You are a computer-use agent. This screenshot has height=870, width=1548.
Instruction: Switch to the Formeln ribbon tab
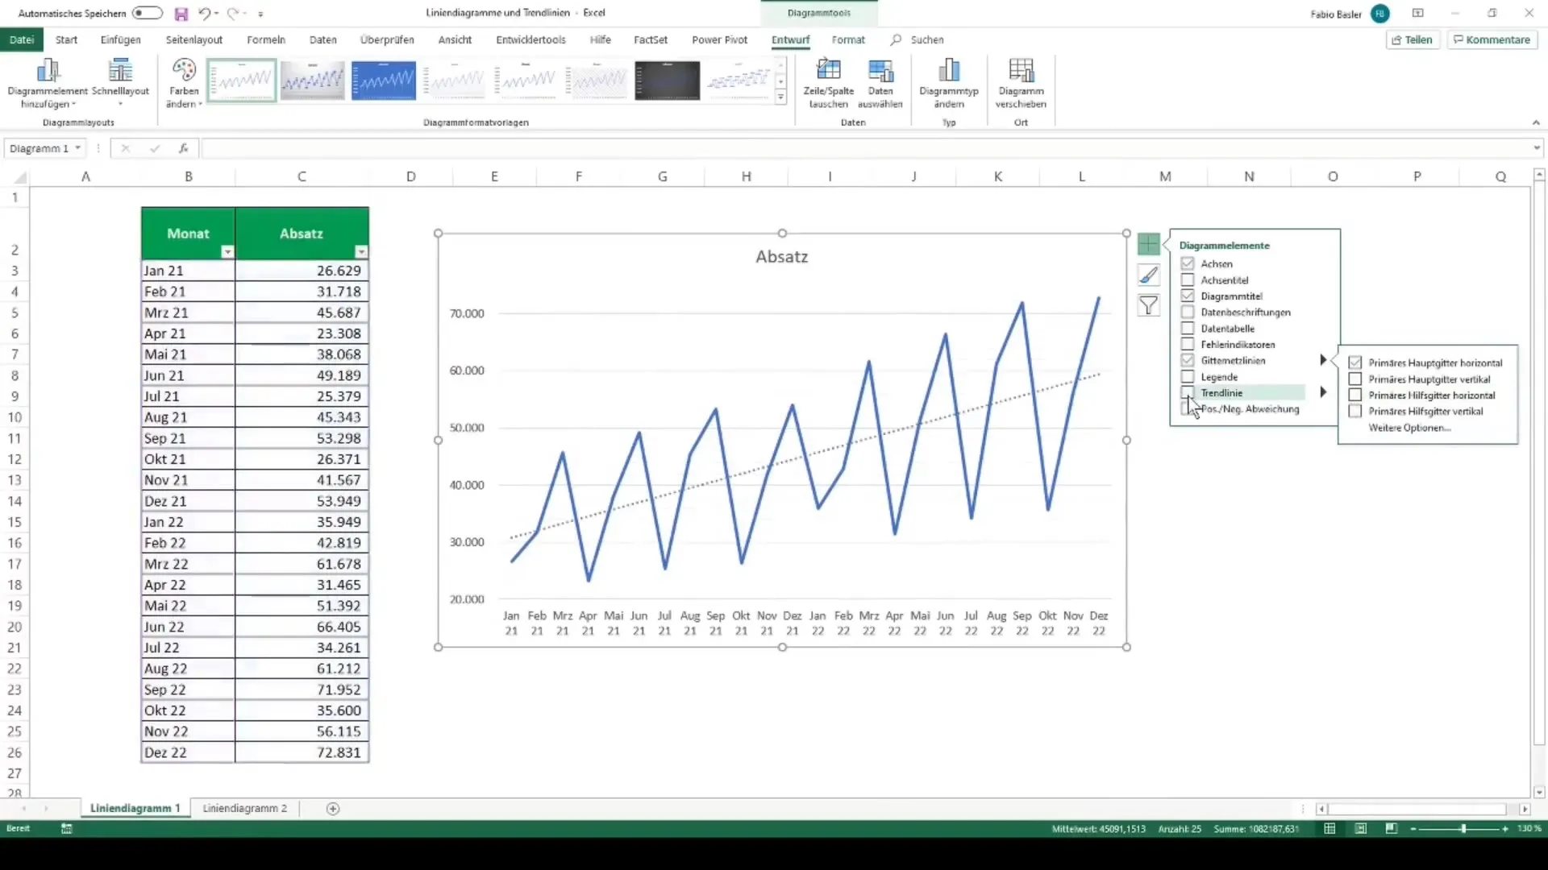[x=266, y=39]
